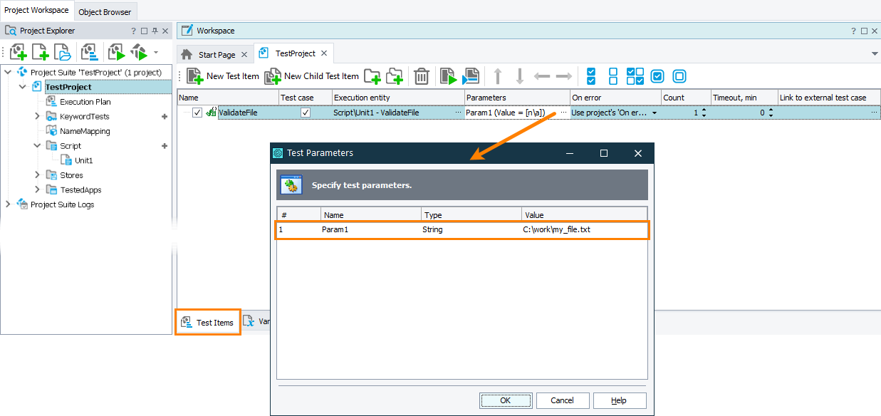Toggle the ValidateFile test item checkbox
This screenshot has width=881, height=416.
point(197,112)
